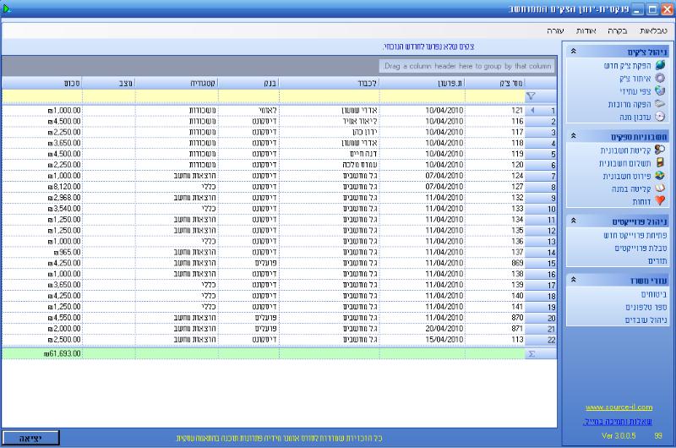The width and height of the screenshot is (676, 448).
Task: Click the בנק column header
Action: coord(248,83)
